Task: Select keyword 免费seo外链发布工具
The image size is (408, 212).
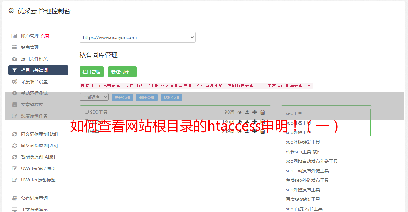Action: [x=307, y=180]
